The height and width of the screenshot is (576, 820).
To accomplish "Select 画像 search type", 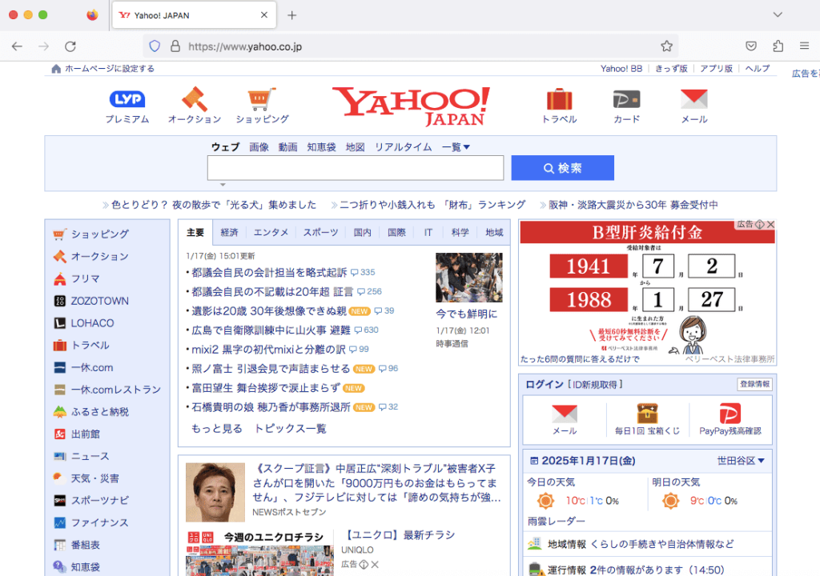I will click(x=259, y=147).
